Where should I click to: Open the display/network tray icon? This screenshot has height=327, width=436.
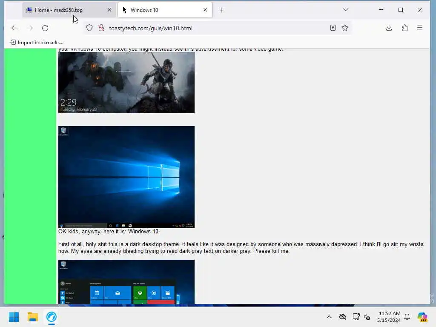356,317
